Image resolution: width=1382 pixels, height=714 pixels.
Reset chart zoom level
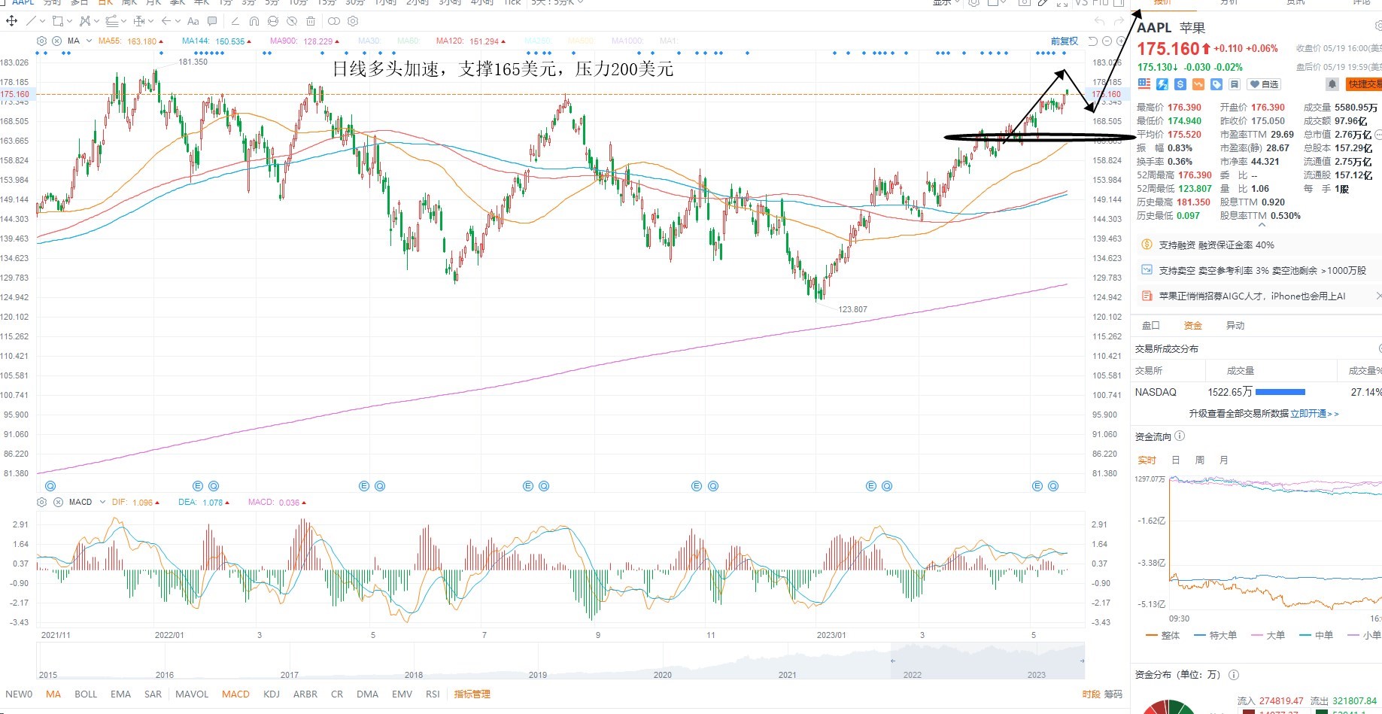(1093, 41)
